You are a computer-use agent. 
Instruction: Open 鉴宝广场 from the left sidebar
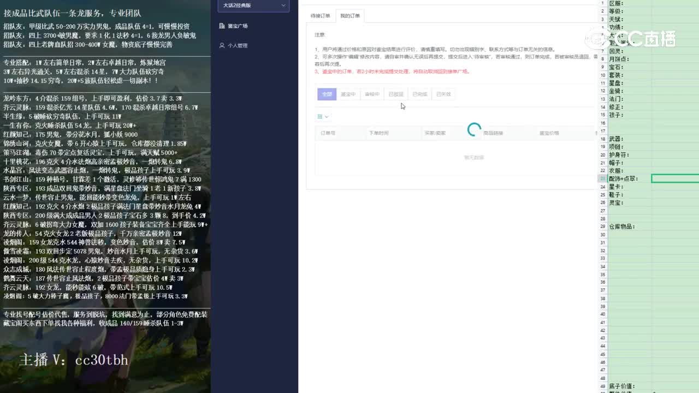[238, 26]
